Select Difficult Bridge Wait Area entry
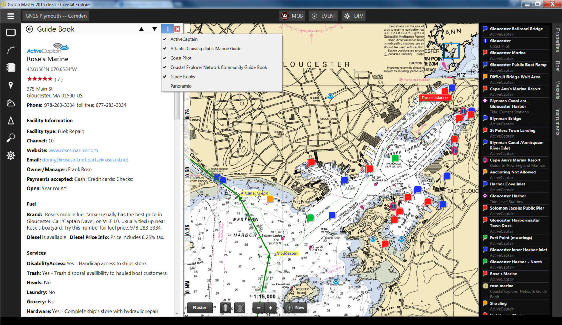This screenshot has height=325, width=562. pos(515,80)
